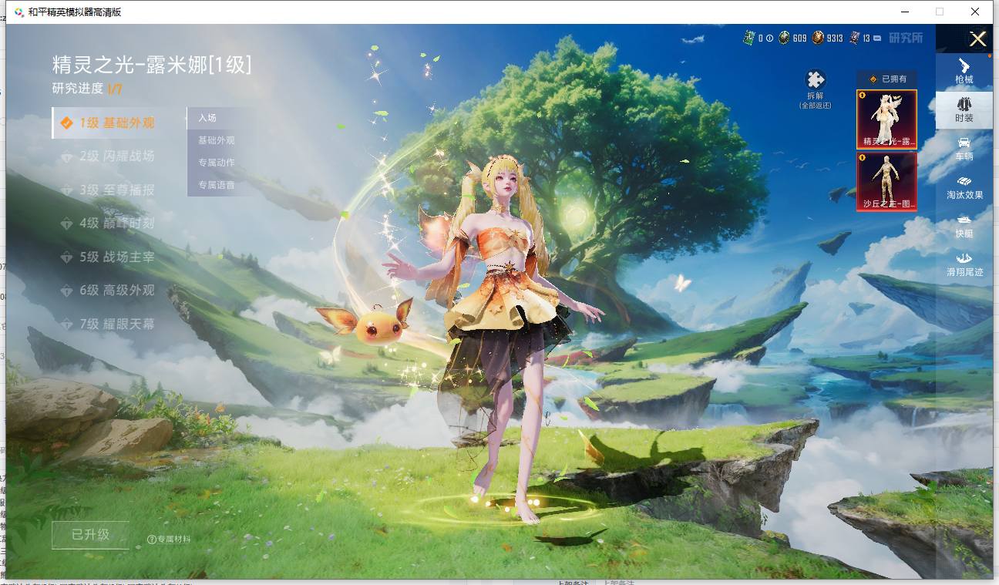Click the 研究所 title text

pyautogui.click(x=906, y=38)
